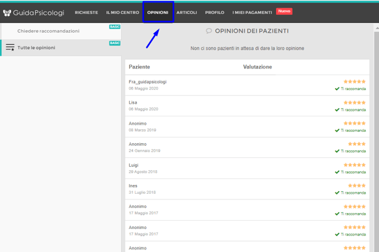The width and height of the screenshot is (379, 252).
Task: Click the red Nuovo badge
Action: (284, 11)
